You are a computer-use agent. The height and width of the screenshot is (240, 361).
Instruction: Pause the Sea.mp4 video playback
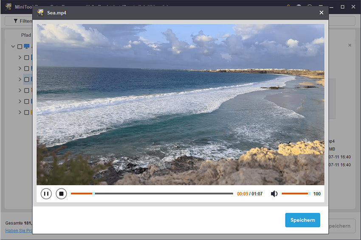point(46,194)
